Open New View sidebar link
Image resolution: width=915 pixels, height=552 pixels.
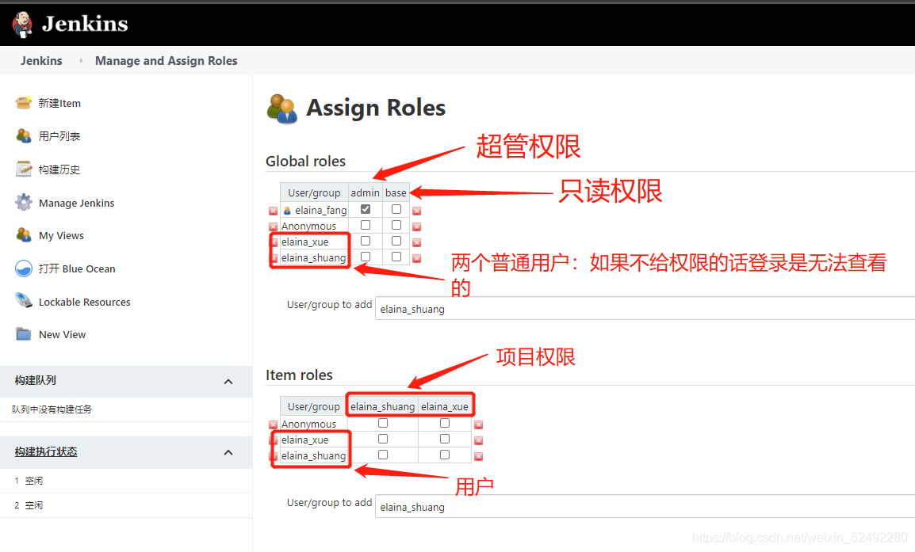(62, 334)
